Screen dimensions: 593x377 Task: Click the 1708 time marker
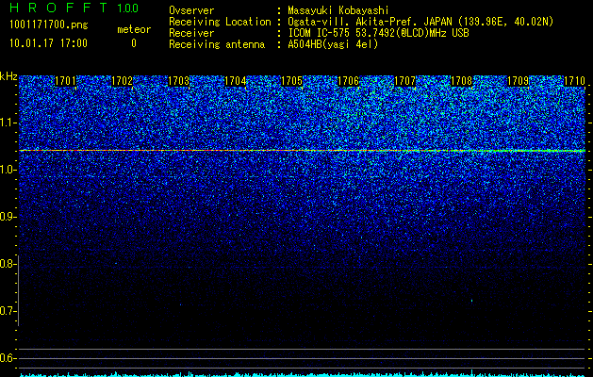pyautogui.click(x=462, y=81)
